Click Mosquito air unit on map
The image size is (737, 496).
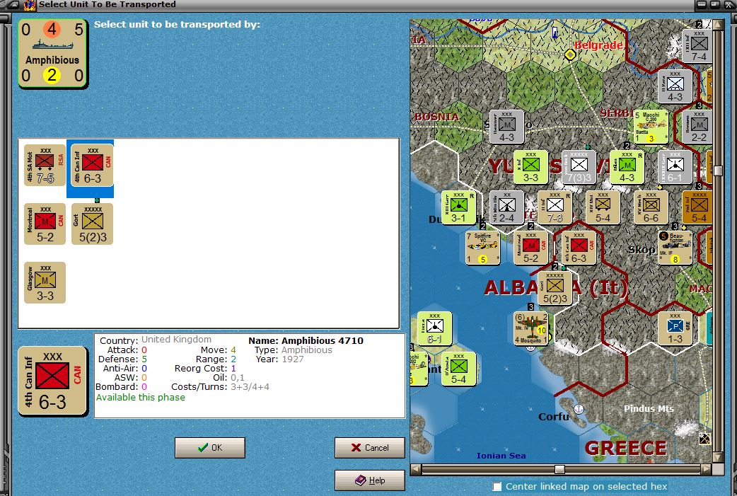(x=530, y=328)
